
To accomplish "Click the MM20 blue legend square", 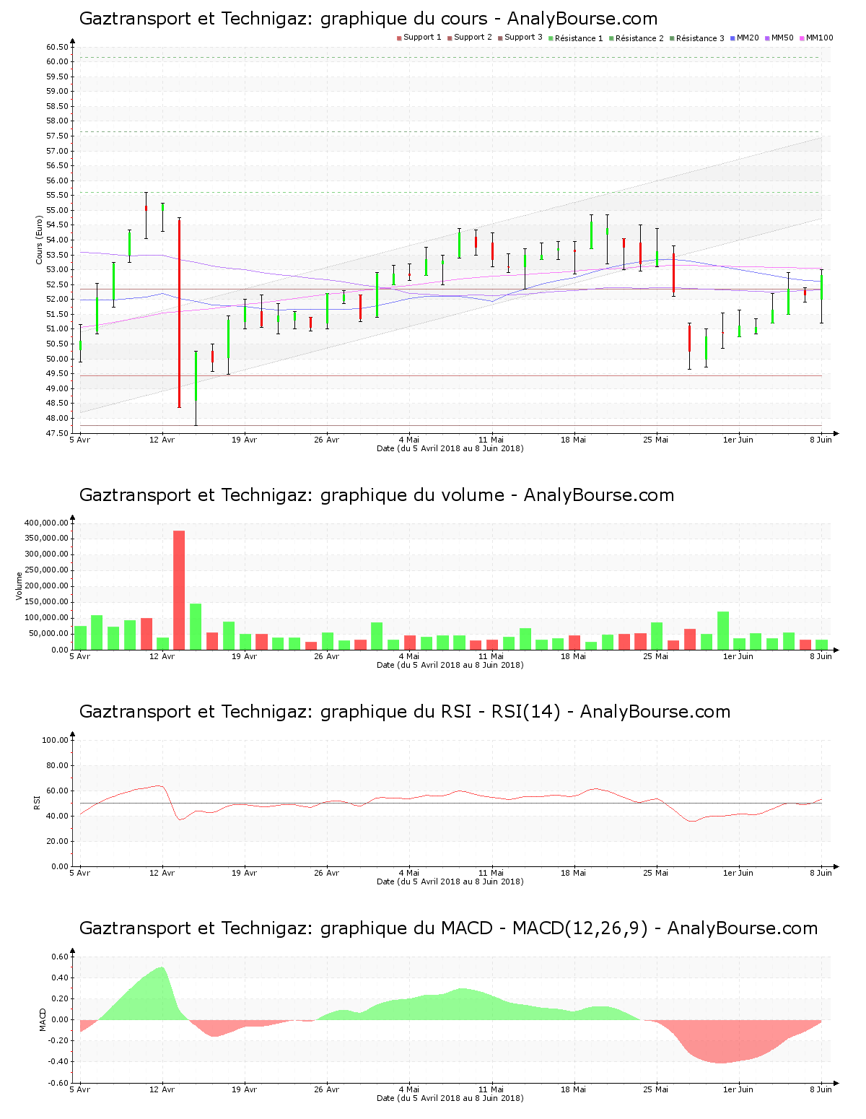I will (x=732, y=38).
